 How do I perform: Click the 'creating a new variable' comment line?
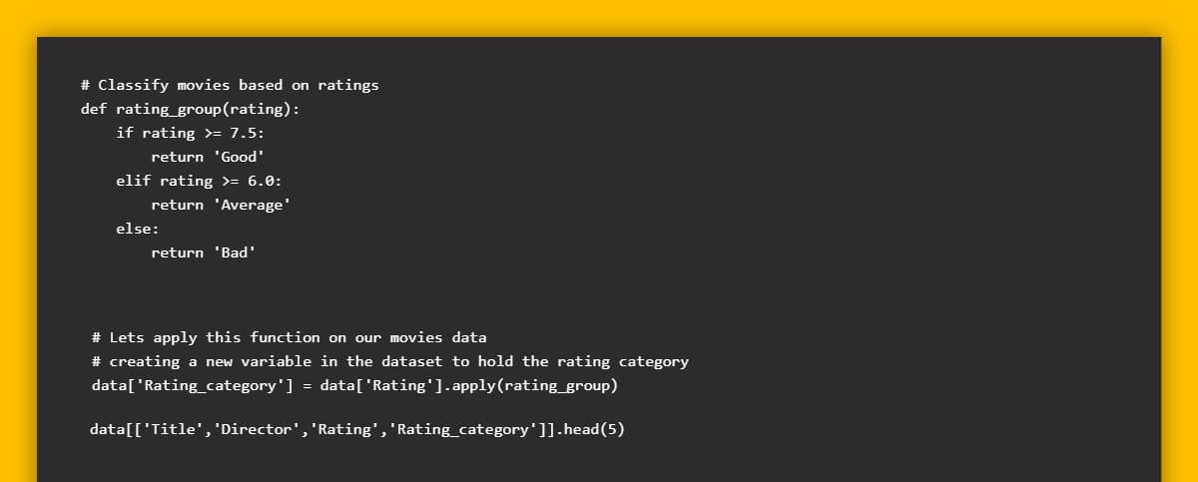coord(389,361)
